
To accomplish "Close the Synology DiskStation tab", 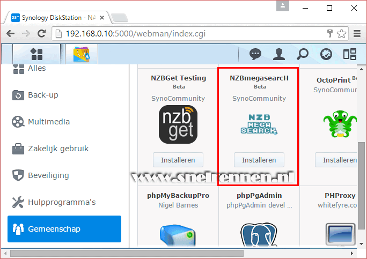I will pos(102,18).
